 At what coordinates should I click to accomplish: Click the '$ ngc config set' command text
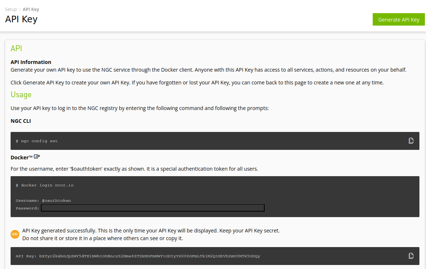tap(37, 141)
